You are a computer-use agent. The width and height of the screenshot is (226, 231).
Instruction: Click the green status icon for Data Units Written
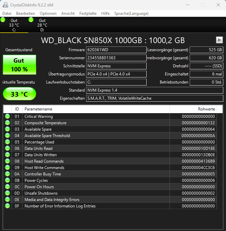(x=7, y=155)
